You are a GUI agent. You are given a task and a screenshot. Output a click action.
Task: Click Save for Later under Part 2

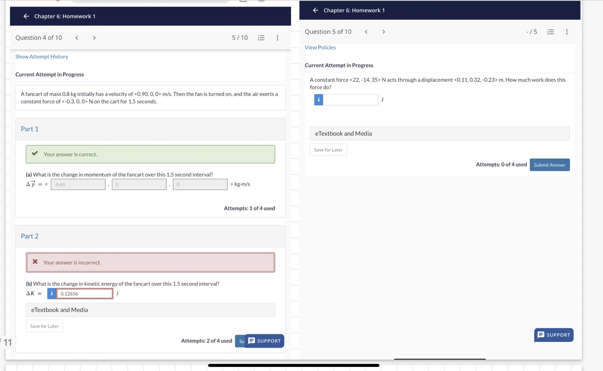tap(44, 326)
